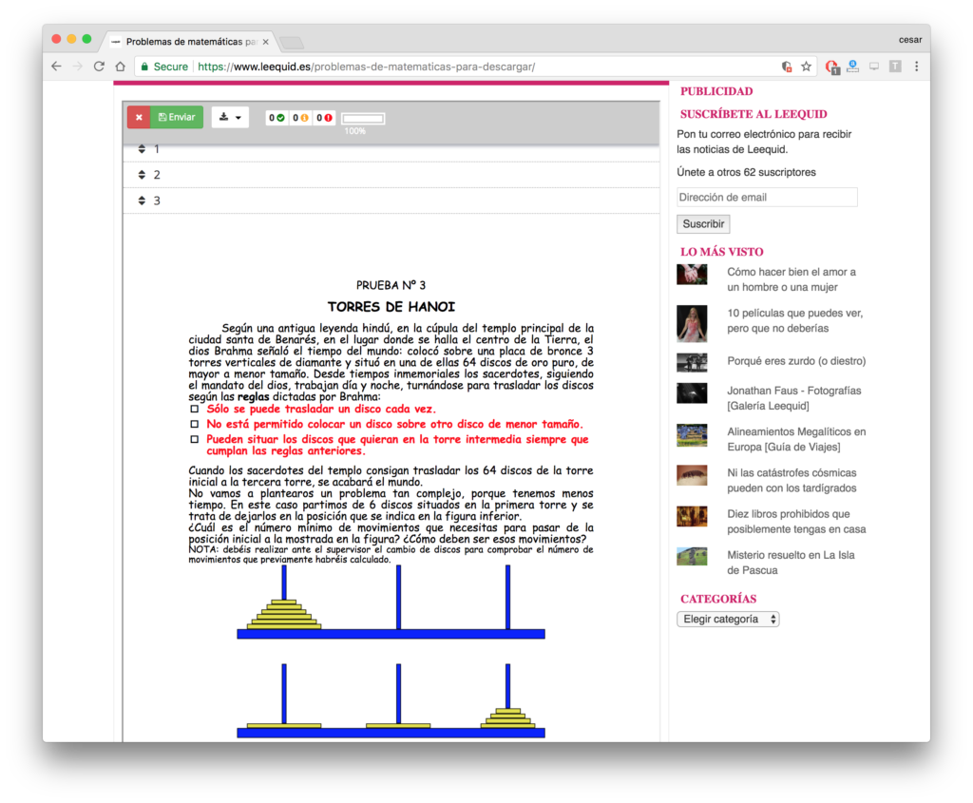This screenshot has width=973, height=803.
Task: Click the green Enviar button
Action: click(x=177, y=118)
